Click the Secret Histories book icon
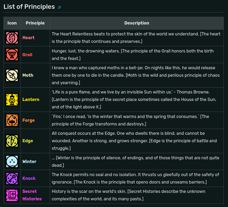 tap(12, 195)
